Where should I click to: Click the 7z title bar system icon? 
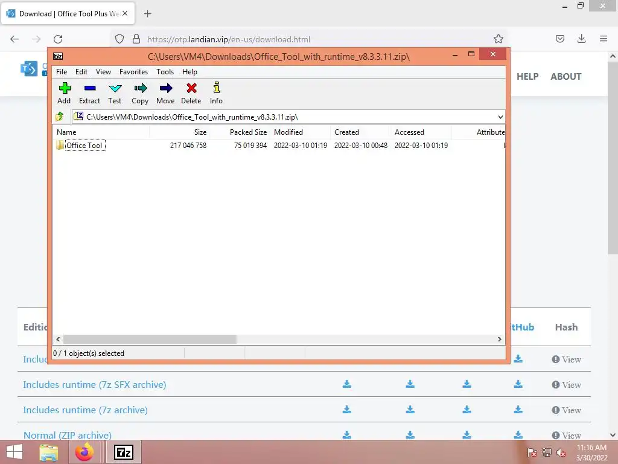pyautogui.click(x=58, y=56)
